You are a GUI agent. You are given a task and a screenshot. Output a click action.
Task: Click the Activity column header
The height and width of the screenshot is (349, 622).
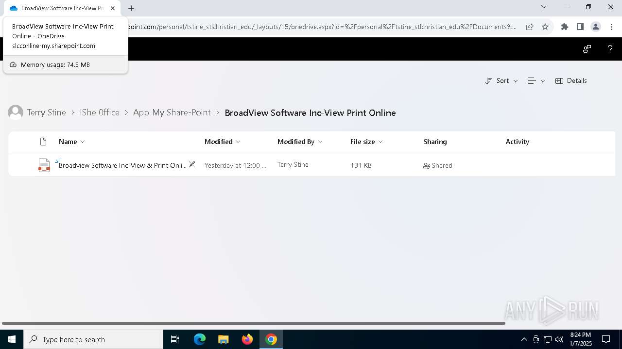click(518, 142)
